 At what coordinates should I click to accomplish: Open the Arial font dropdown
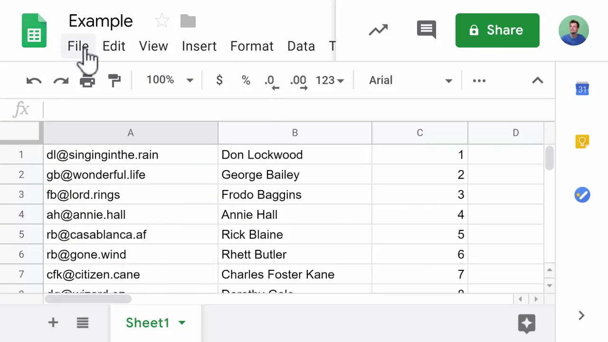click(410, 80)
